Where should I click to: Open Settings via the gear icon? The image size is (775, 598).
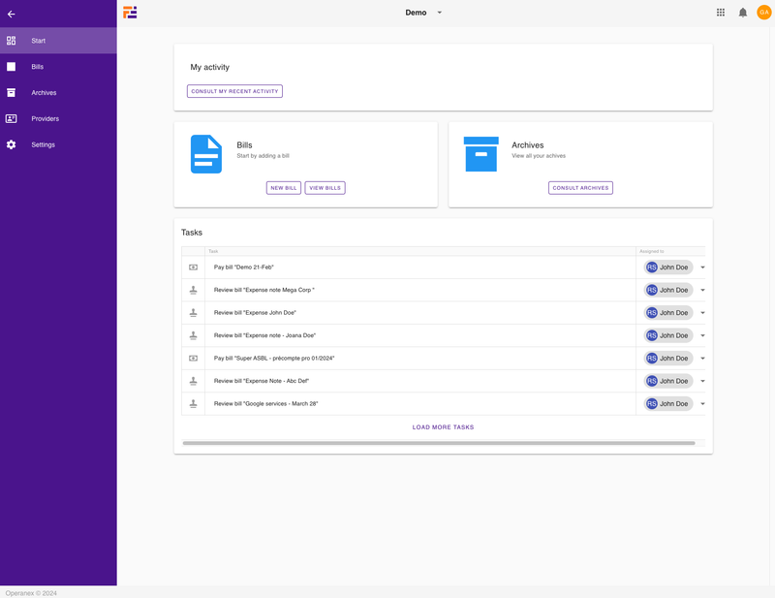[11, 144]
